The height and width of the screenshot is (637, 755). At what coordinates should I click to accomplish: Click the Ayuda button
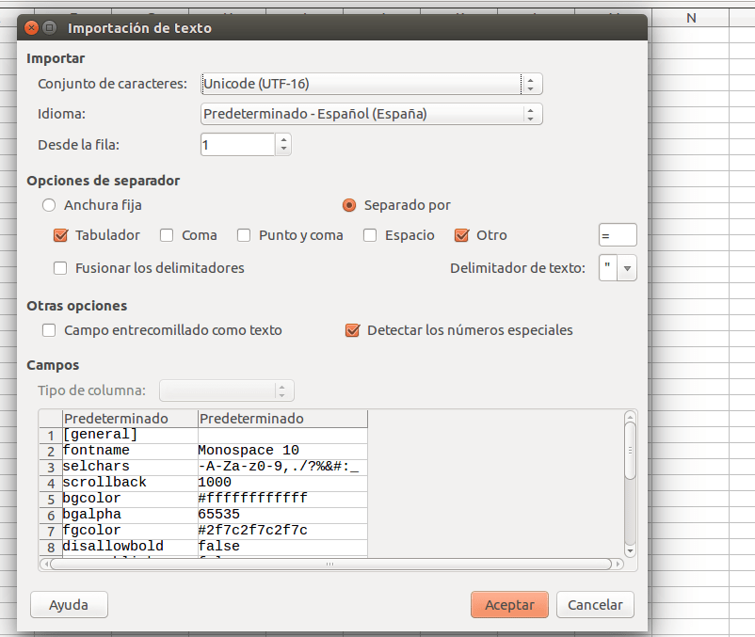(69, 605)
